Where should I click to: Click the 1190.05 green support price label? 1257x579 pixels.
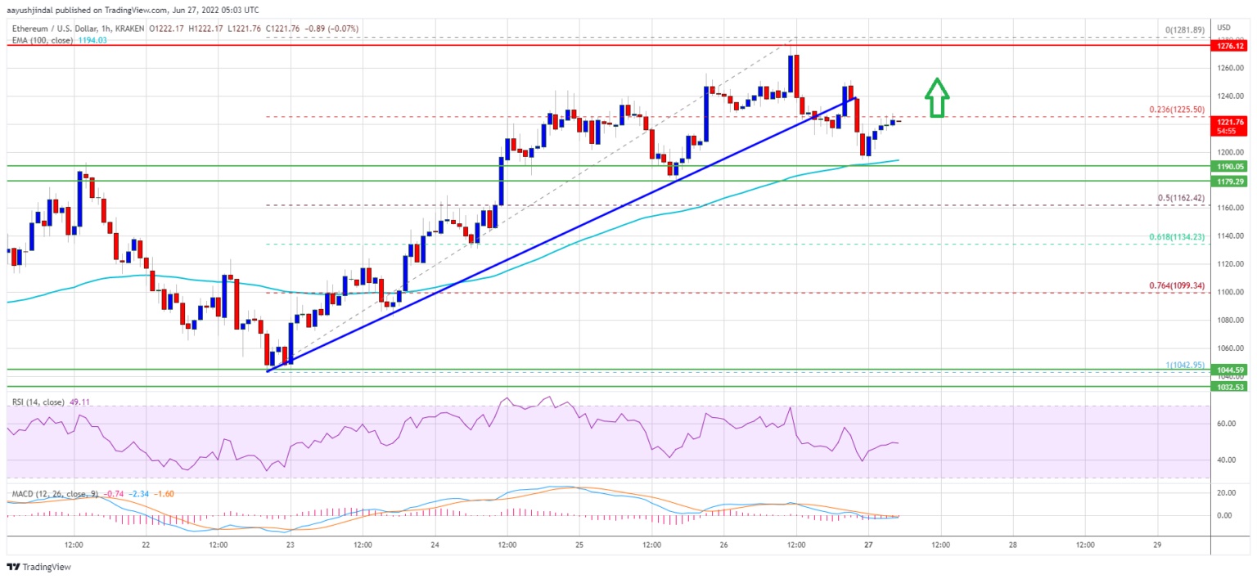coord(1230,165)
